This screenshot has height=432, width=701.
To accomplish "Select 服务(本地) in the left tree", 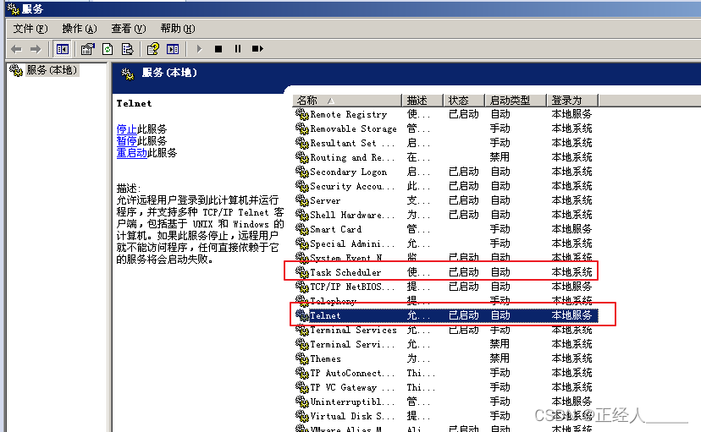I will click(x=52, y=70).
